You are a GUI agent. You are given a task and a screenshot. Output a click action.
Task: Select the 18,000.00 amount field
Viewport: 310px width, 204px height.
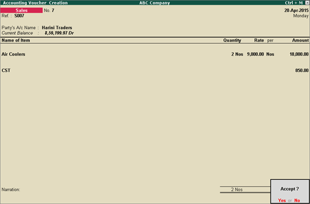click(299, 54)
